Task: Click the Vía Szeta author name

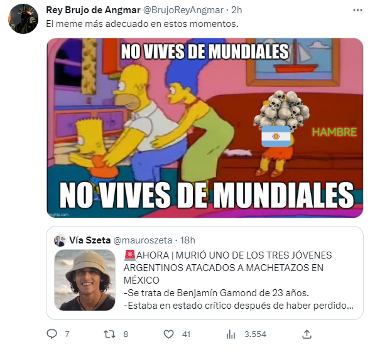Action: point(90,240)
